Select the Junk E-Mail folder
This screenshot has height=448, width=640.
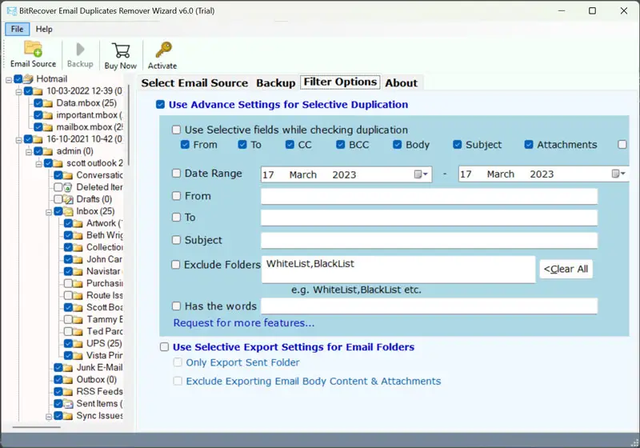(x=98, y=368)
